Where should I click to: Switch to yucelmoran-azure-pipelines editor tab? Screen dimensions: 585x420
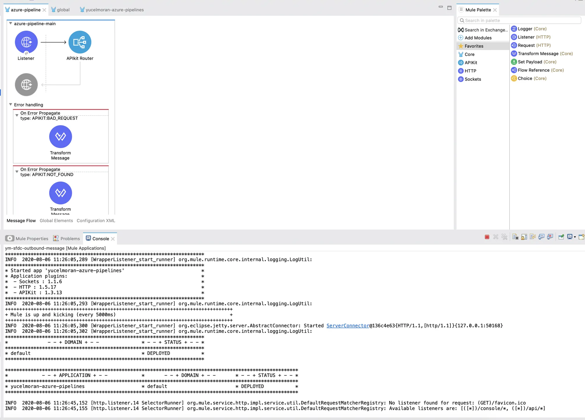coord(112,10)
